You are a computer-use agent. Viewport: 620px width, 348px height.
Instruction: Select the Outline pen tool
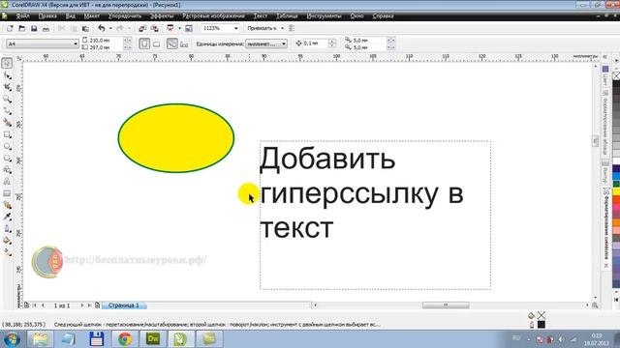(7, 229)
